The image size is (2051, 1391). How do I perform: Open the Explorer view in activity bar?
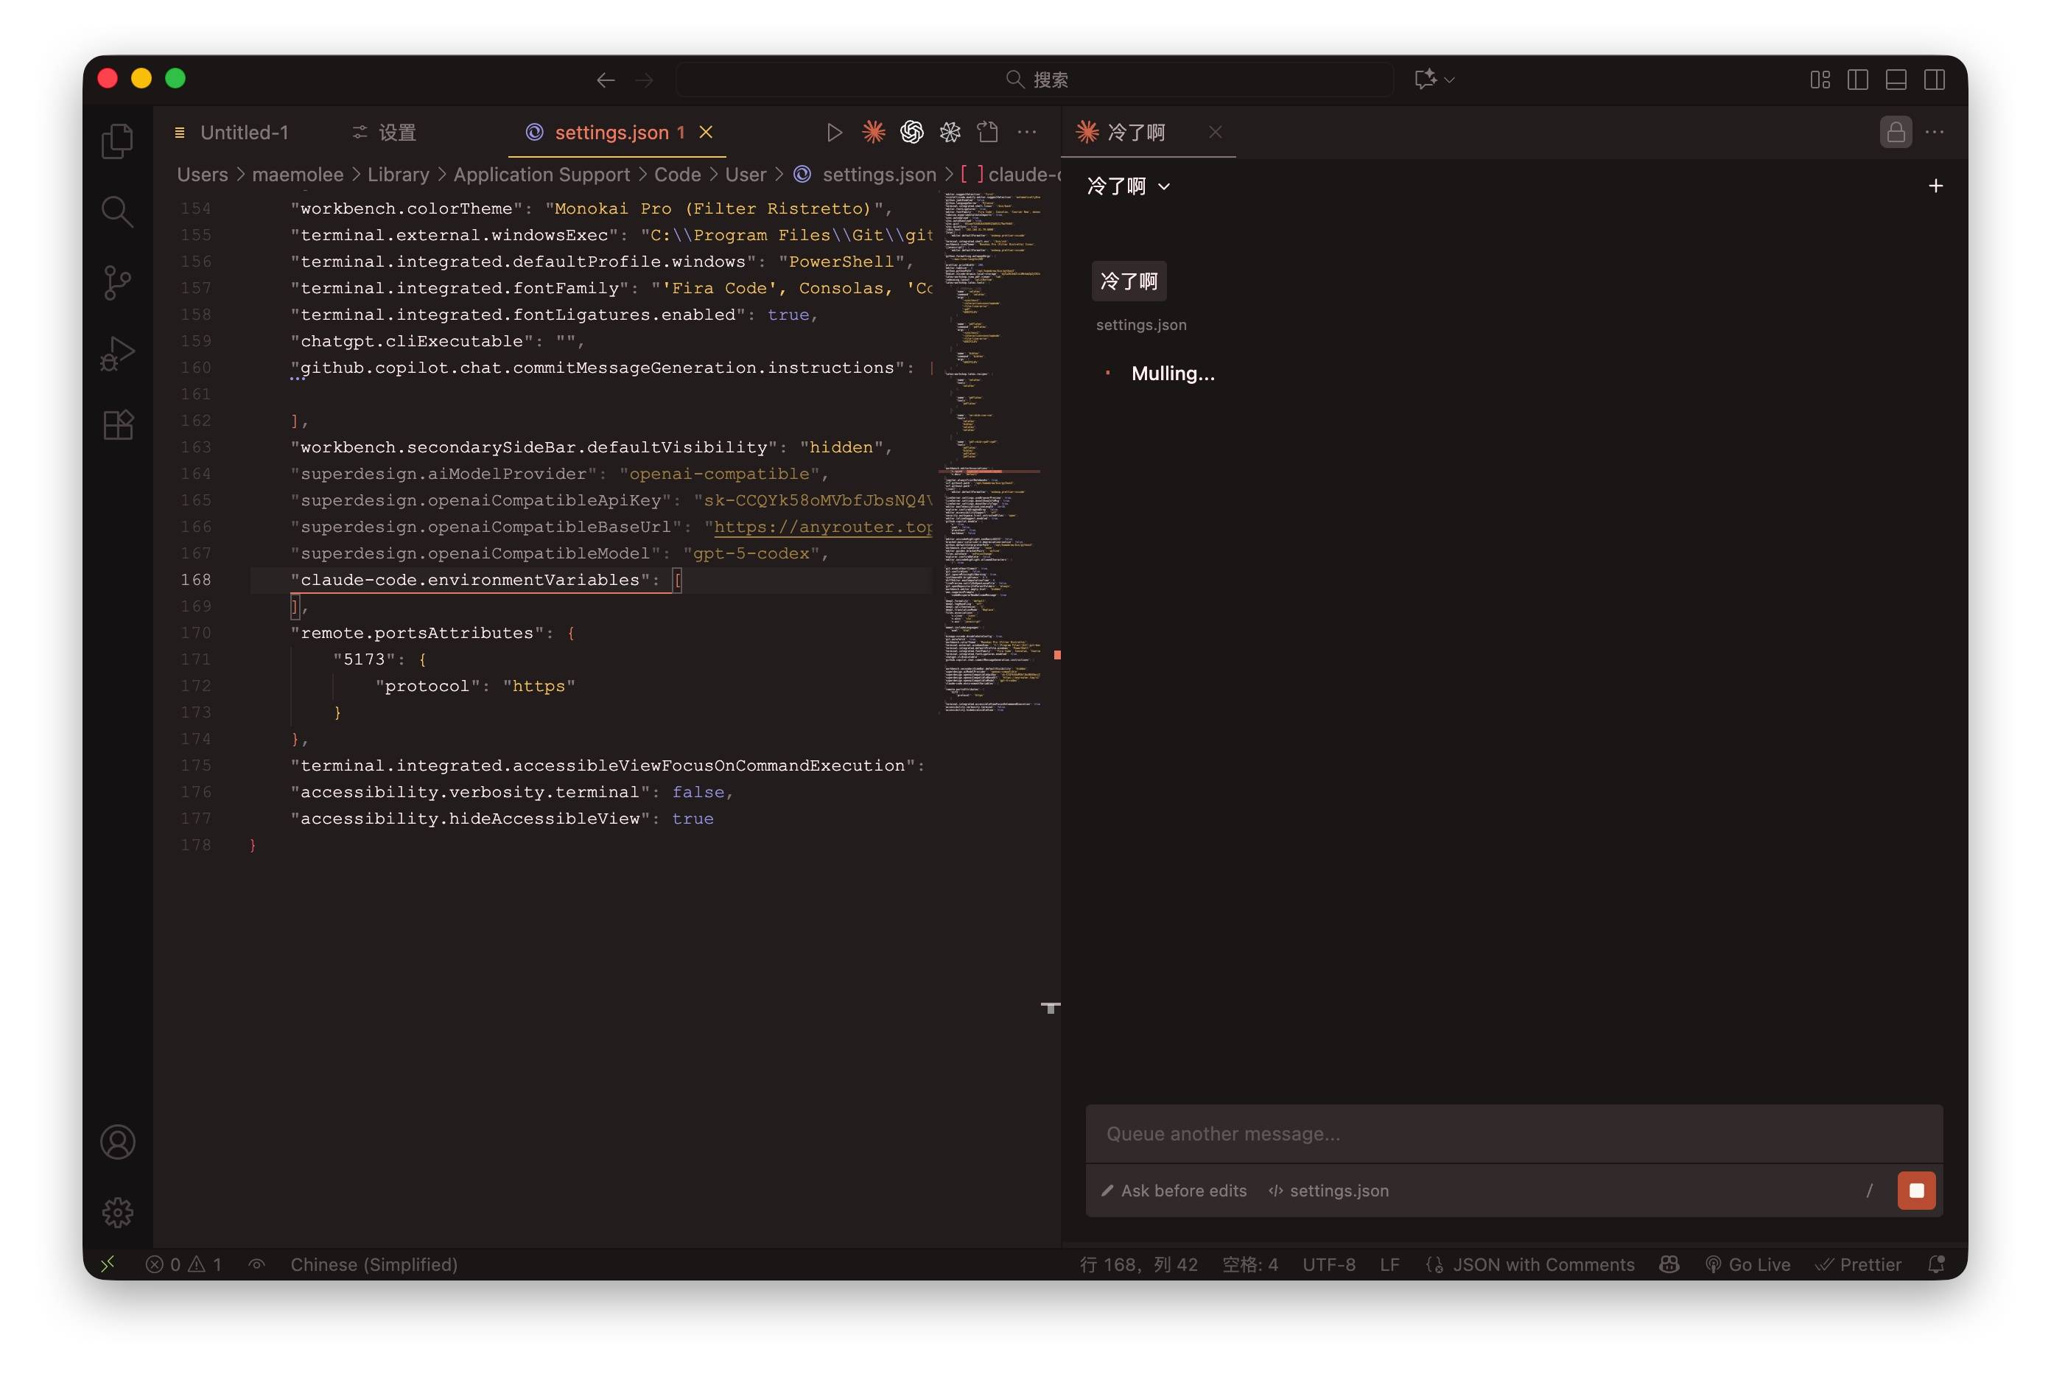click(117, 141)
